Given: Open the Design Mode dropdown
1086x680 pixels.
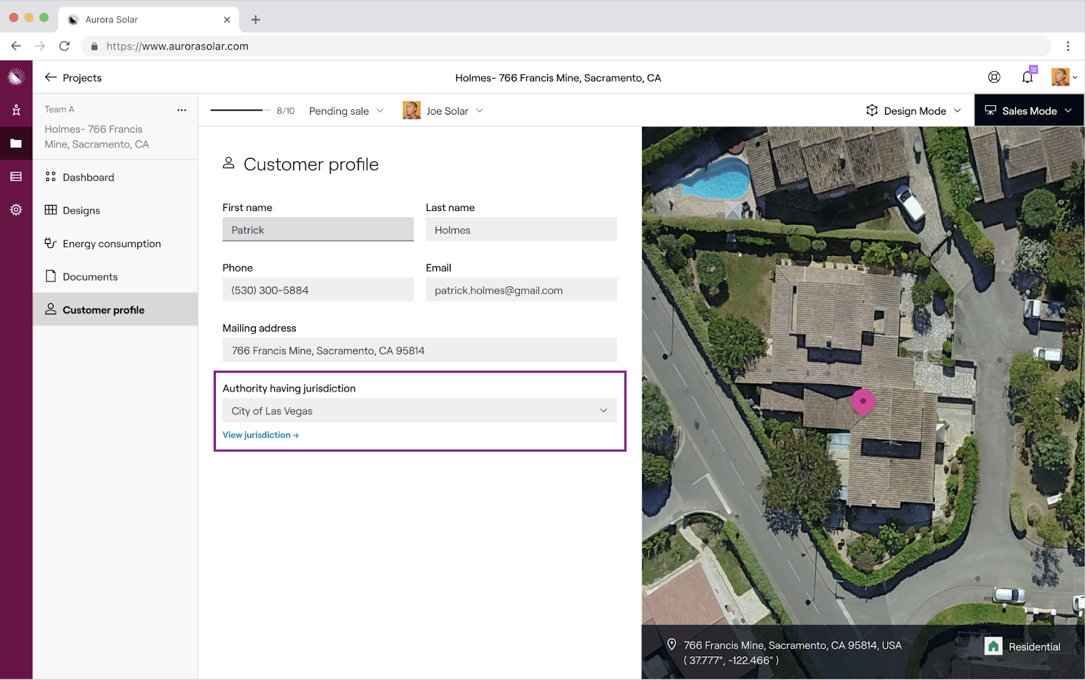Looking at the screenshot, I should pyautogui.click(x=914, y=111).
